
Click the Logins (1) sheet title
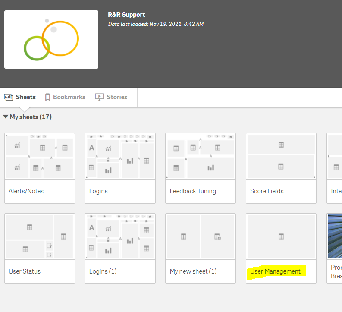(103, 271)
